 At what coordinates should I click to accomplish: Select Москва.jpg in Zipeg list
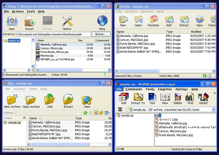tap(47, 56)
